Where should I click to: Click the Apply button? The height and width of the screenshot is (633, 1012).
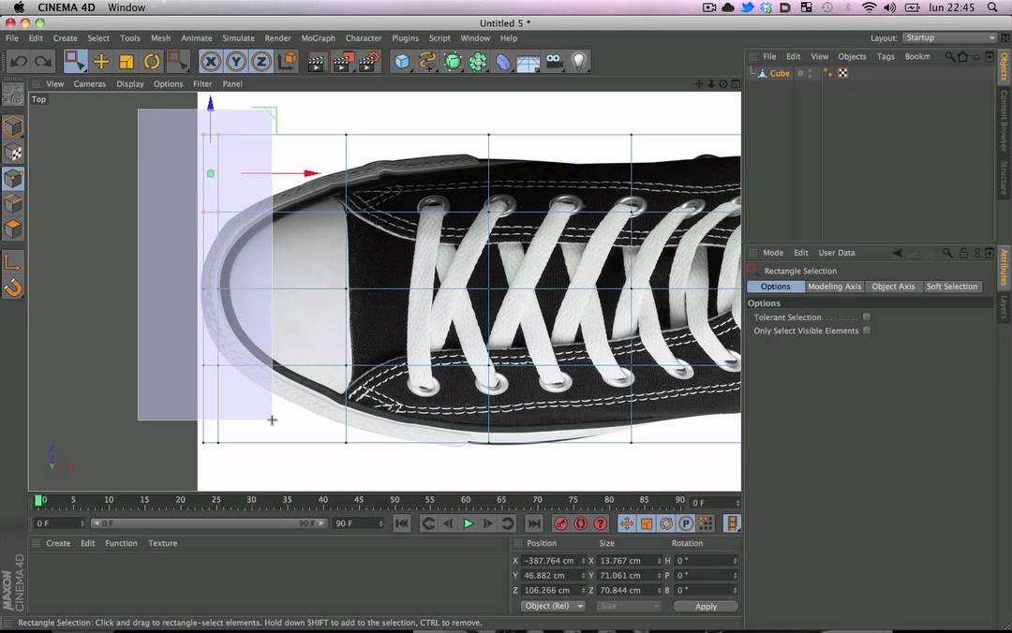[x=706, y=606]
